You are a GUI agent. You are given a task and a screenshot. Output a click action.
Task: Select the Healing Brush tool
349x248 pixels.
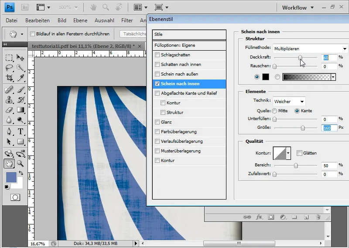9,90
